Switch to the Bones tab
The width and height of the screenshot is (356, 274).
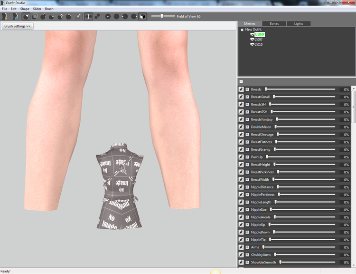coord(274,23)
